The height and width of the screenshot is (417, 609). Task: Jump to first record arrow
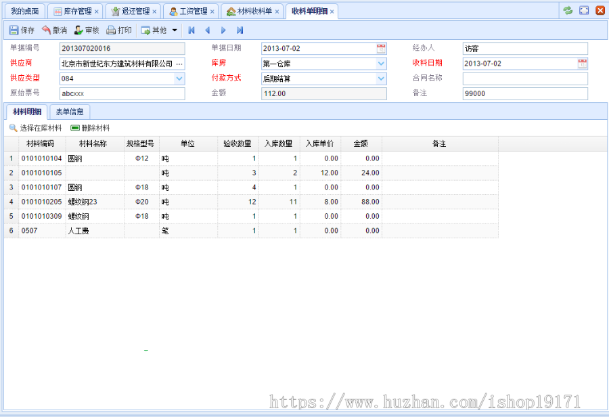pos(191,30)
